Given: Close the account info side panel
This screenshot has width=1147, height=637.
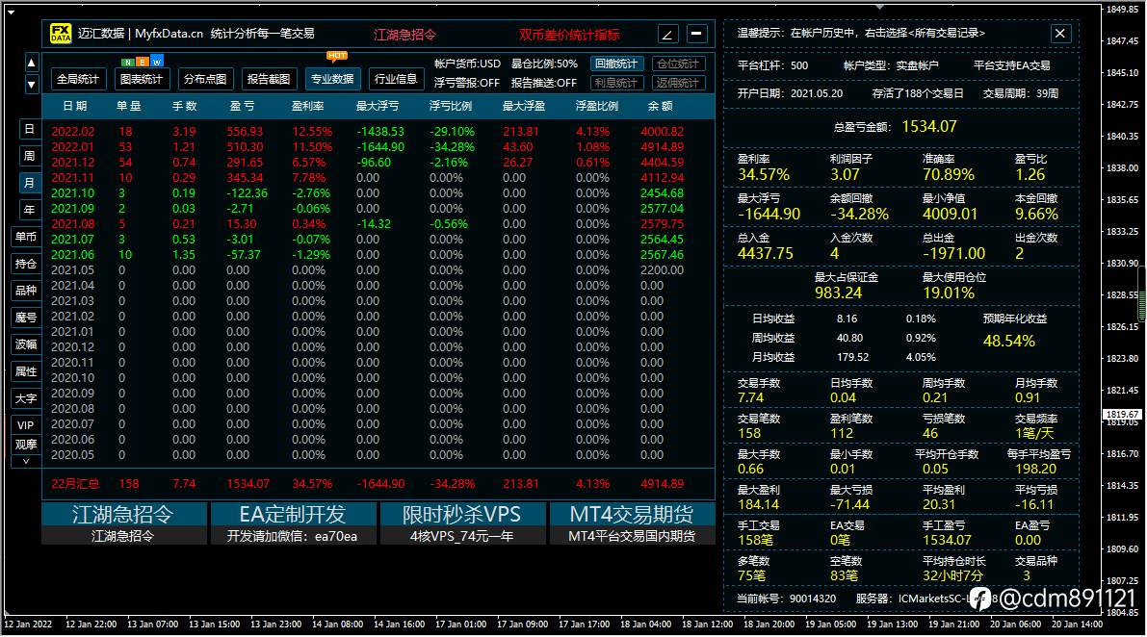Looking at the screenshot, I should (x=1060, y=33).
